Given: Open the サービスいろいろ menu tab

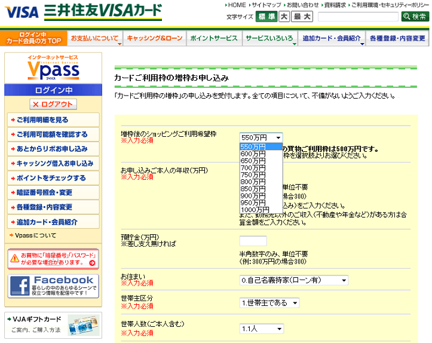Looking at the screenshot, I should (x=270, y=38).
